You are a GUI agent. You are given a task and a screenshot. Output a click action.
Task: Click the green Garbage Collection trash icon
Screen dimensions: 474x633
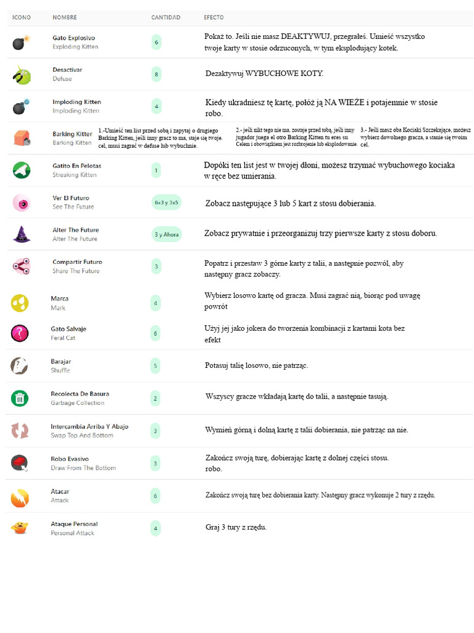tap(20, 398)
